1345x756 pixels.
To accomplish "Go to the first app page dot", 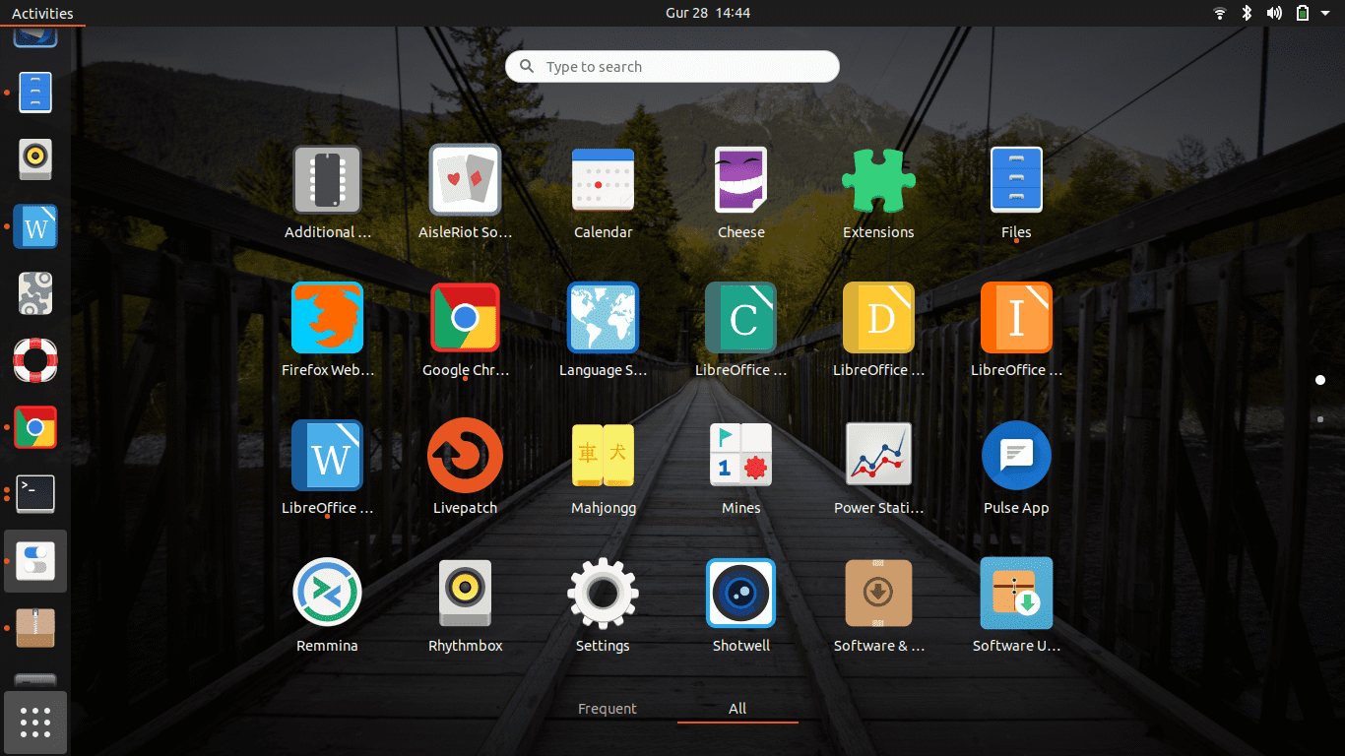I will [x=1320, y=380].
